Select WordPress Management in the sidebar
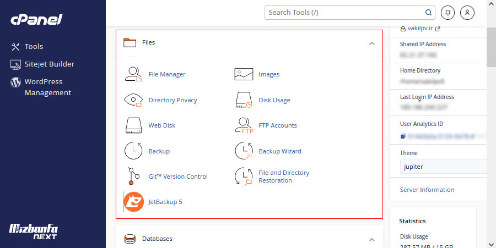Image resolution: width=496 pixels, height=248 pixels. [48, 87]
